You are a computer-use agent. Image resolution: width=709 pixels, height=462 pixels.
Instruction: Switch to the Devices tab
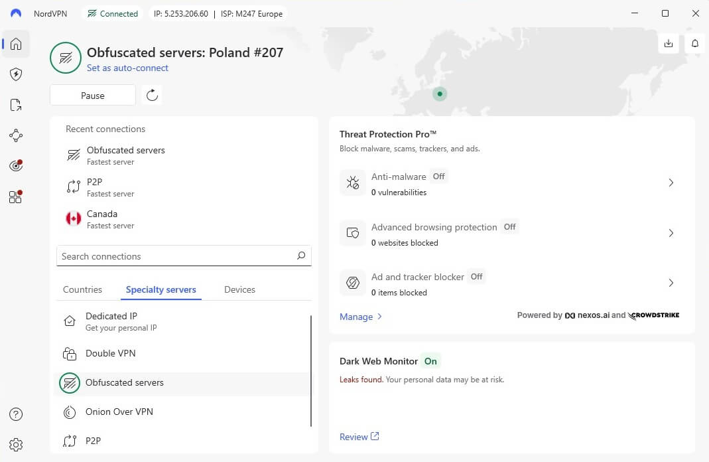coord(238,289)
